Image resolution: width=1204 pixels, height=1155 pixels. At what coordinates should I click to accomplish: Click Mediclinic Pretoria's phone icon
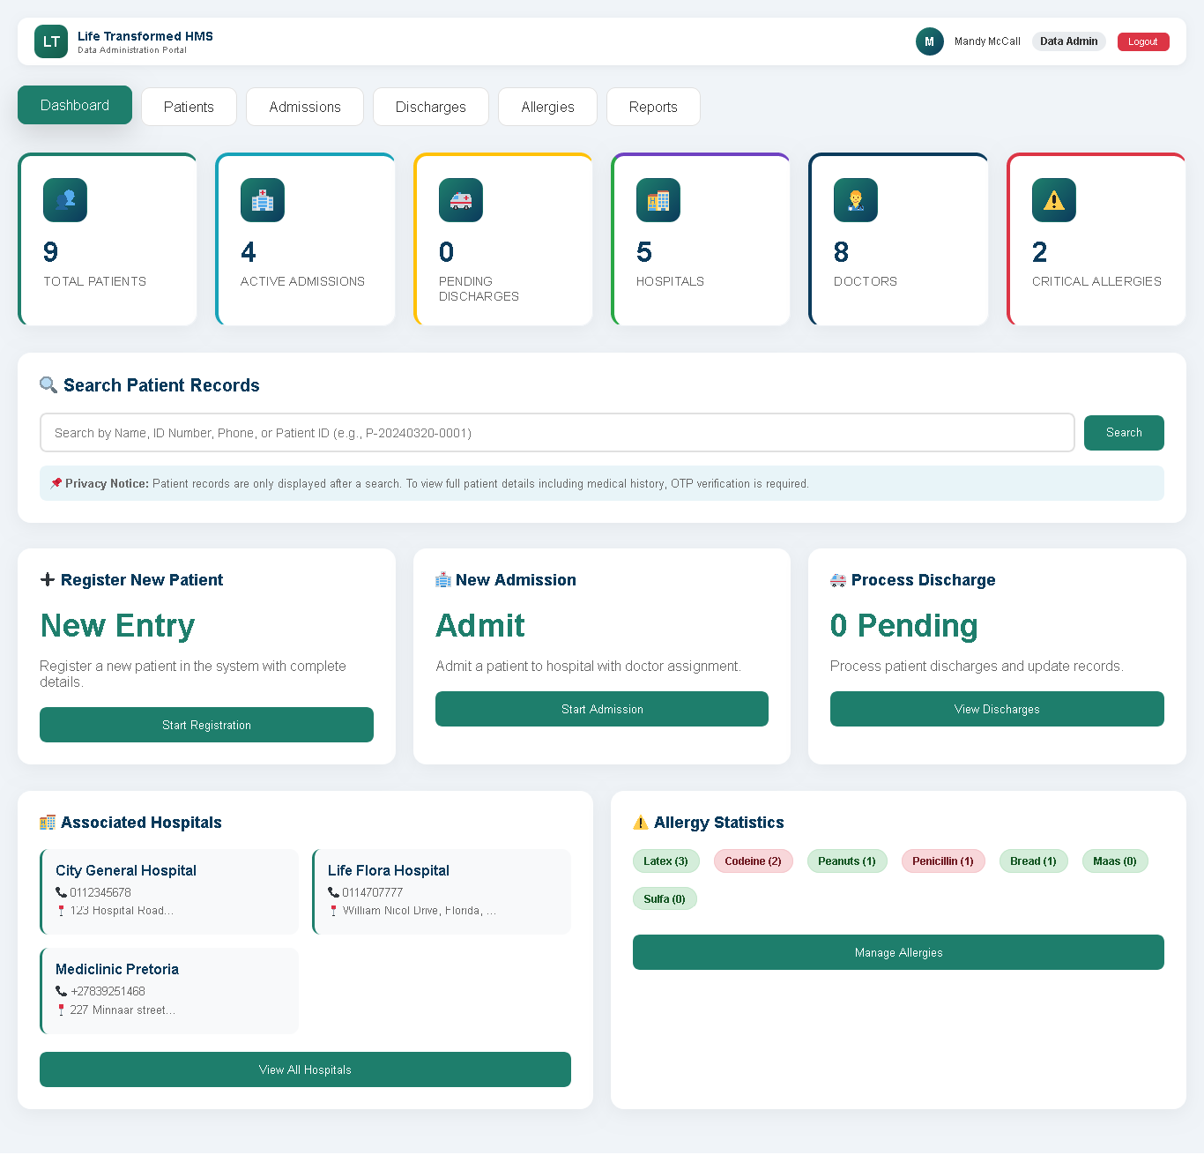pos(61,991)
